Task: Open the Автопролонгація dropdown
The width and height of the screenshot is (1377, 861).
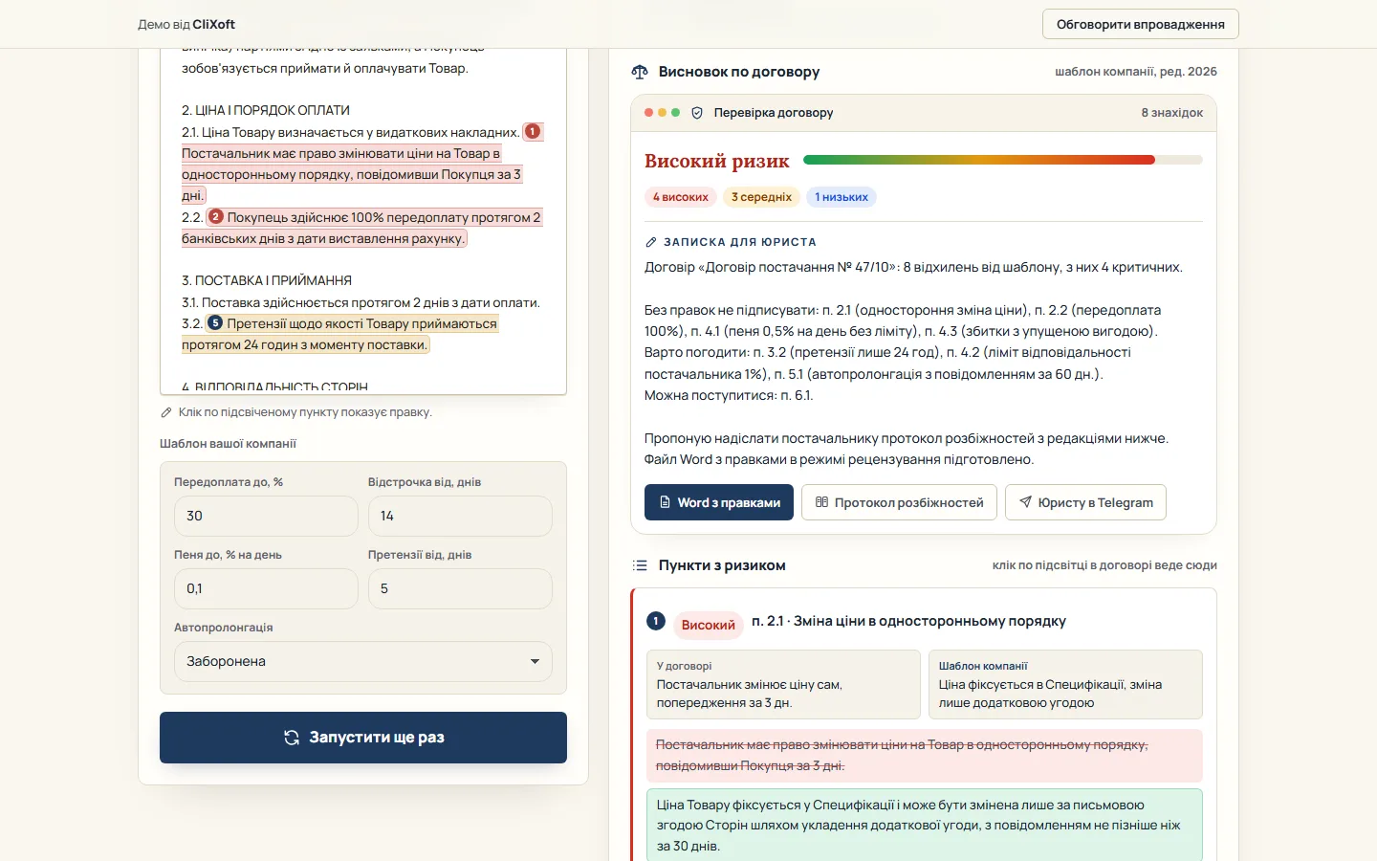Action: point(363,661)
